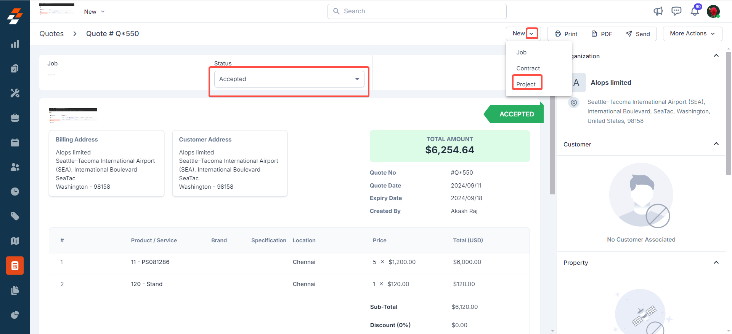Expand the More Actions dropdown
732x334 pixels.
tap(692, 33)
